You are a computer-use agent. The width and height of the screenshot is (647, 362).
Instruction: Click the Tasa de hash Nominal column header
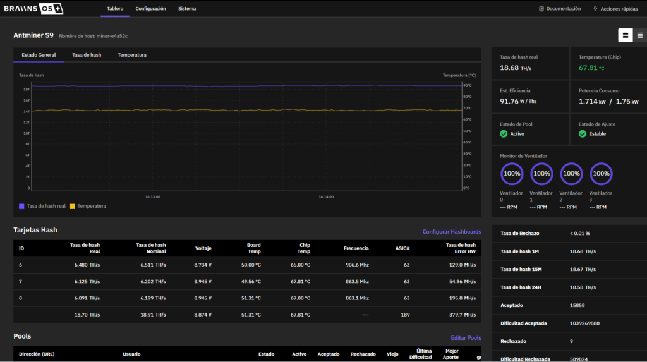[150, 248]
